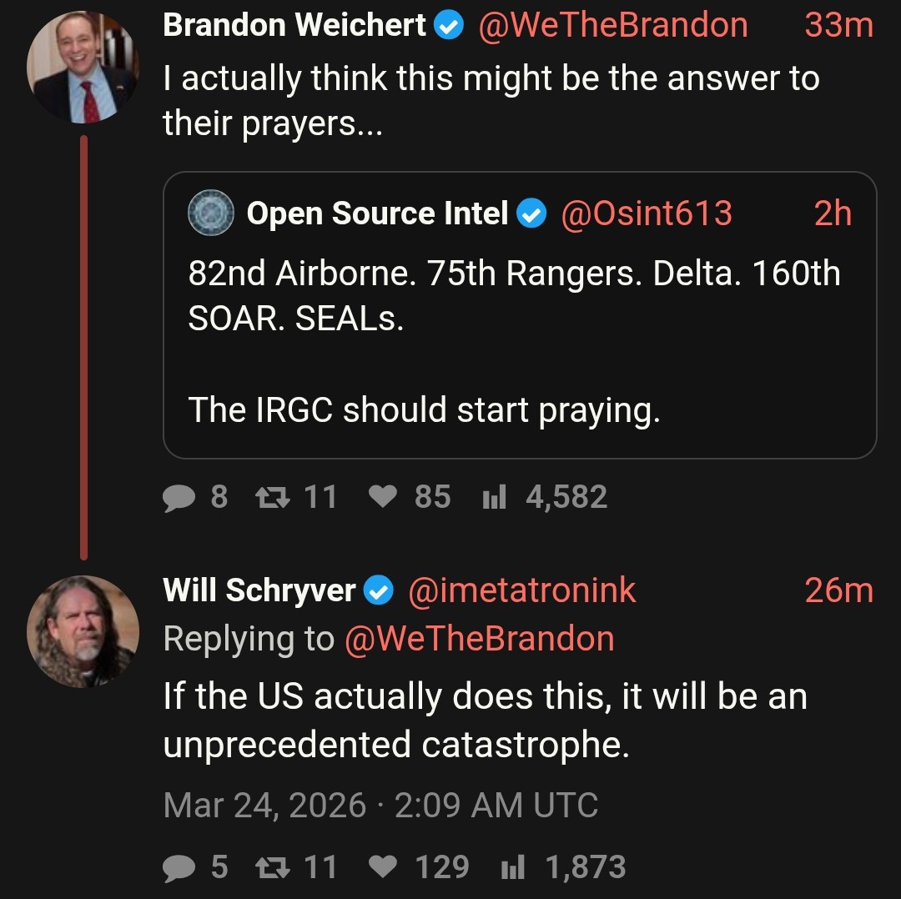Viewport: 901px width, 899px height.
Task: Retweet Brandon Weichert's tweet
Action: (x=269, y=498)
